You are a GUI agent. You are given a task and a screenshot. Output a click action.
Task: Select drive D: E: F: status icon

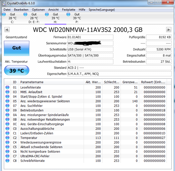point(25,14)
